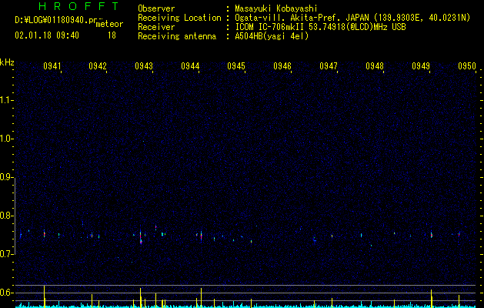Click the meteor echo just before 0941
The image size is (484, 308).
[x=44, y=234]
